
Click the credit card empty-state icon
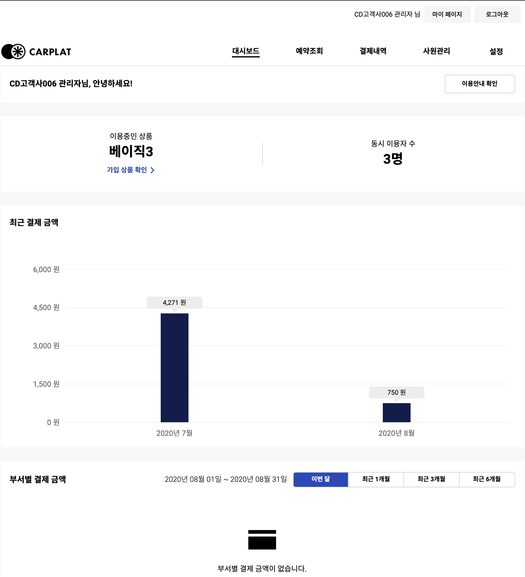(x=262, y=540)
